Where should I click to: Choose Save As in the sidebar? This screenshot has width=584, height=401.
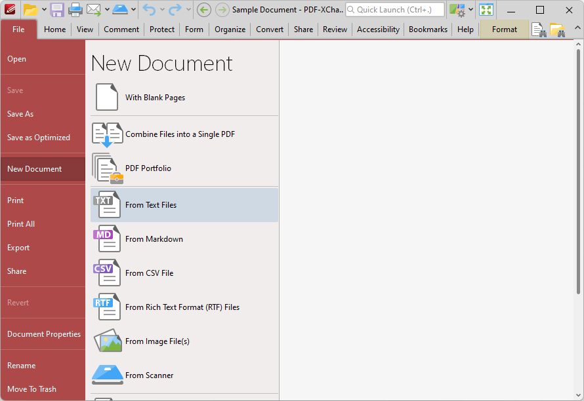click(x=43, y=114)
